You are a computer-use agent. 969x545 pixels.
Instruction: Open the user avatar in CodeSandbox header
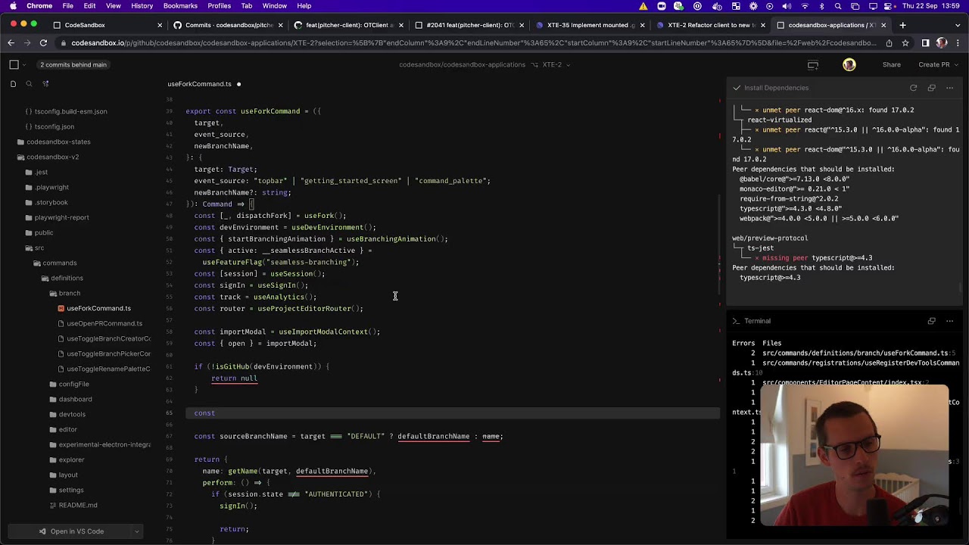tap(849, 65)
